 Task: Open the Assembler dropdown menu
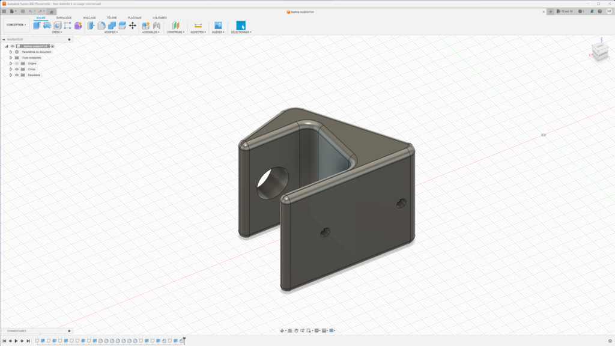coord(151,32)
